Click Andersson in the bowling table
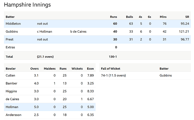 [13, 115]
